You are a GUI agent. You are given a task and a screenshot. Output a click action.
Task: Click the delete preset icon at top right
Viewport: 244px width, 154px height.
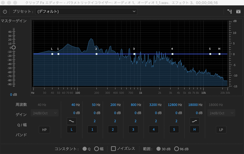click(x=238, y=11)
